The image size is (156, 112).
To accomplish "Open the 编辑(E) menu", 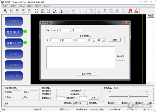I will [13, 6].
